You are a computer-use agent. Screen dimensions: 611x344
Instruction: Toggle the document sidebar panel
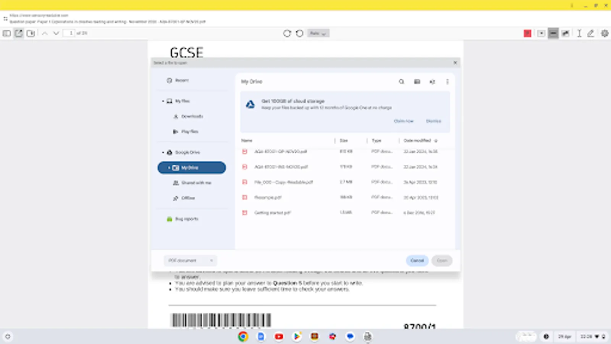[x=6, y=33]
